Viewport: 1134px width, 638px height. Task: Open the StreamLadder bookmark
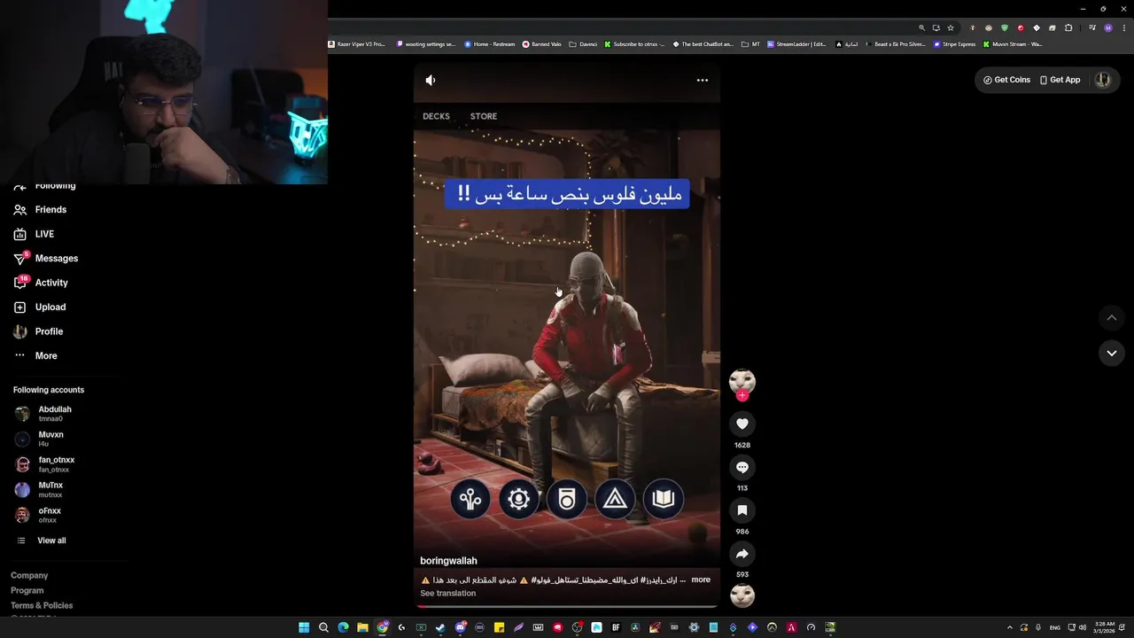(x=796, y=44)
